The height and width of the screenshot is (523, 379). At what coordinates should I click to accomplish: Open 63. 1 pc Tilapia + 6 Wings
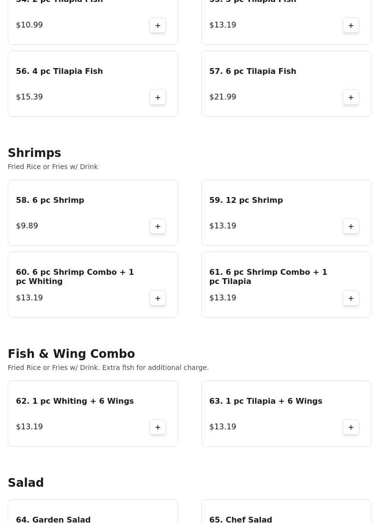click(x=266, y=401)
